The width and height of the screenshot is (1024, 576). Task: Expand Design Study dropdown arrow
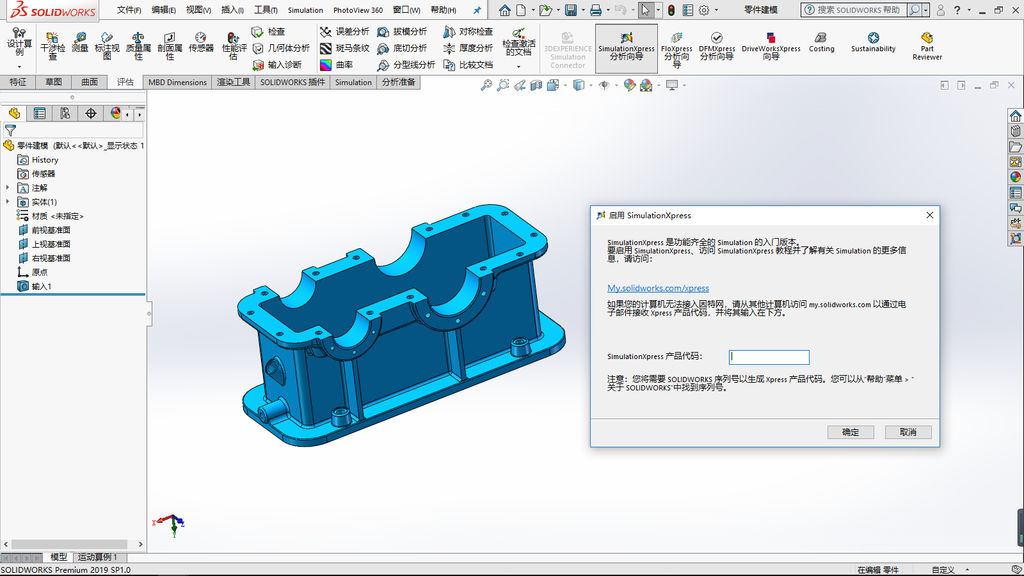pos(19,67)
